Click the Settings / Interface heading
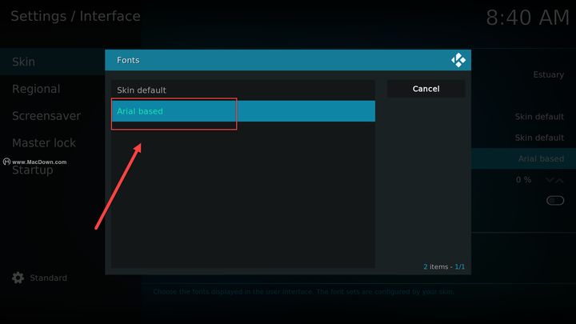Screen dimensions: 576x324 75,16
